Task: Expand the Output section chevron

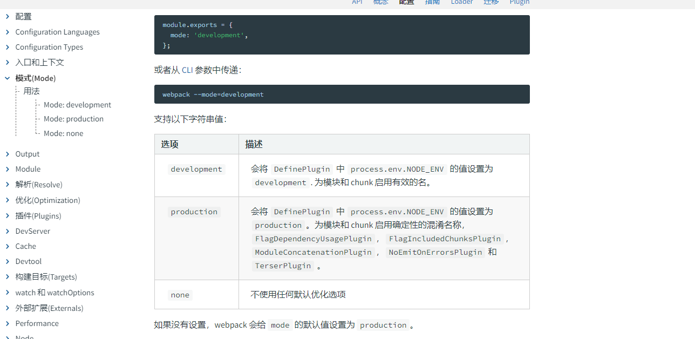Action: tap(8, 154)
